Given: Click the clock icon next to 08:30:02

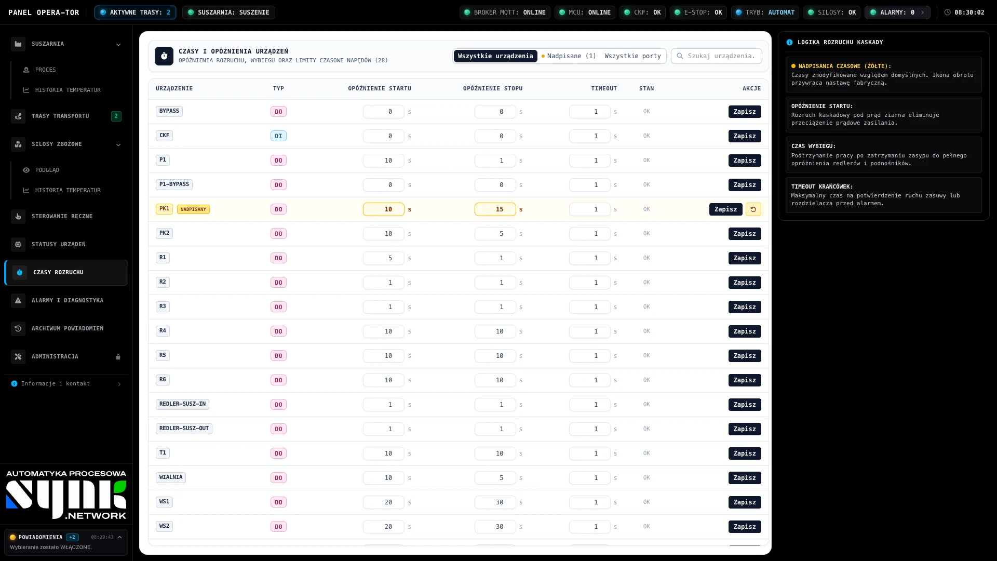Looking at the screenshot, I should (x=947, y=12).
